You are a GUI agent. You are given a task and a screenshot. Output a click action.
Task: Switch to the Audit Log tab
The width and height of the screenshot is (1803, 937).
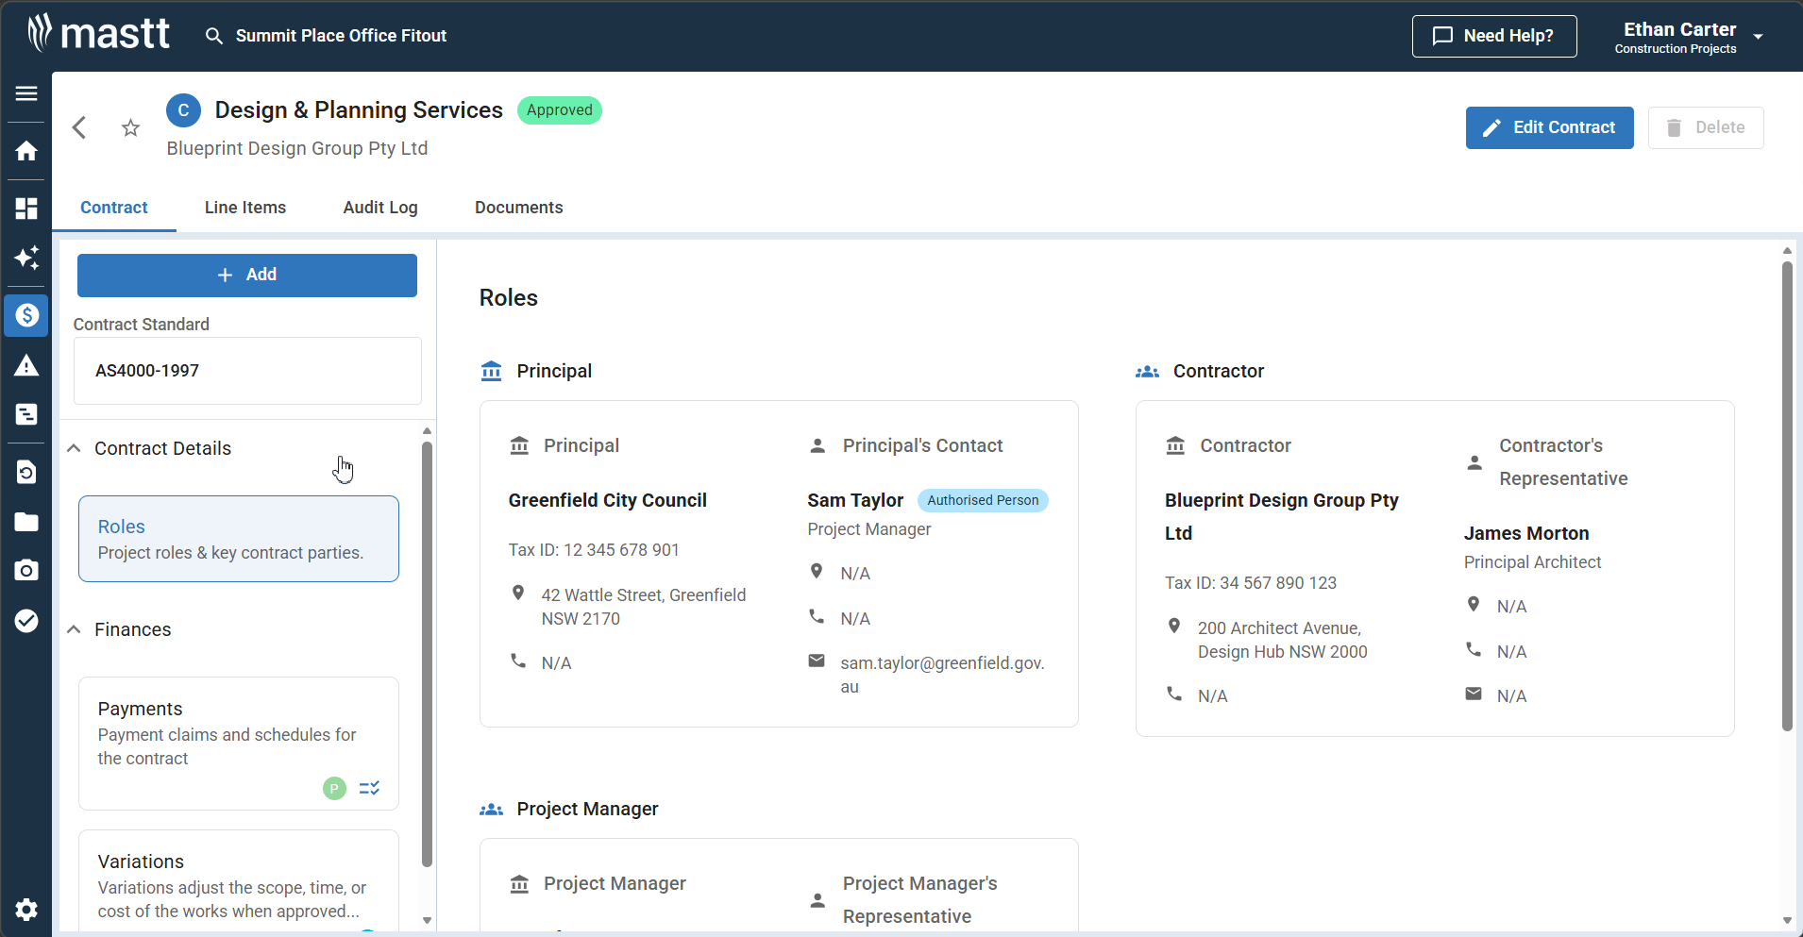[x=379, y=208]
